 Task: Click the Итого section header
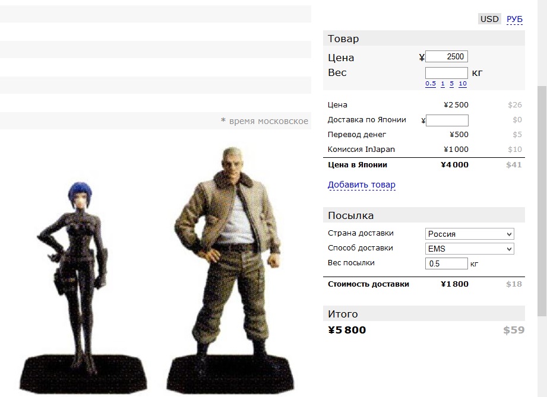pyautogui.click(x=424, y=314)
